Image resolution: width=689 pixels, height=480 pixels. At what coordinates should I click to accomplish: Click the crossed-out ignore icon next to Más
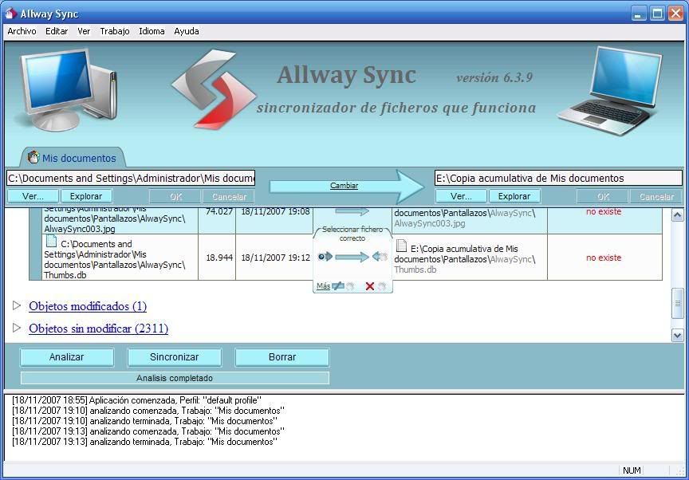coord(338,286)
